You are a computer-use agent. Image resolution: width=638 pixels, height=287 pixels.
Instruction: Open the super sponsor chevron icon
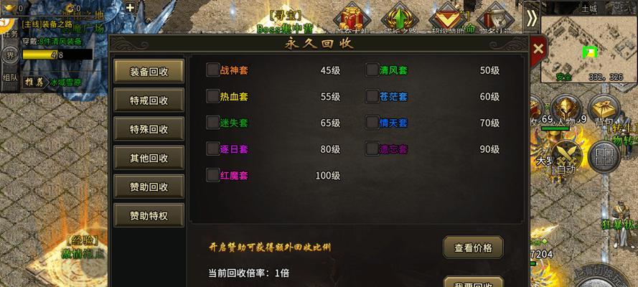coord(447,18)
